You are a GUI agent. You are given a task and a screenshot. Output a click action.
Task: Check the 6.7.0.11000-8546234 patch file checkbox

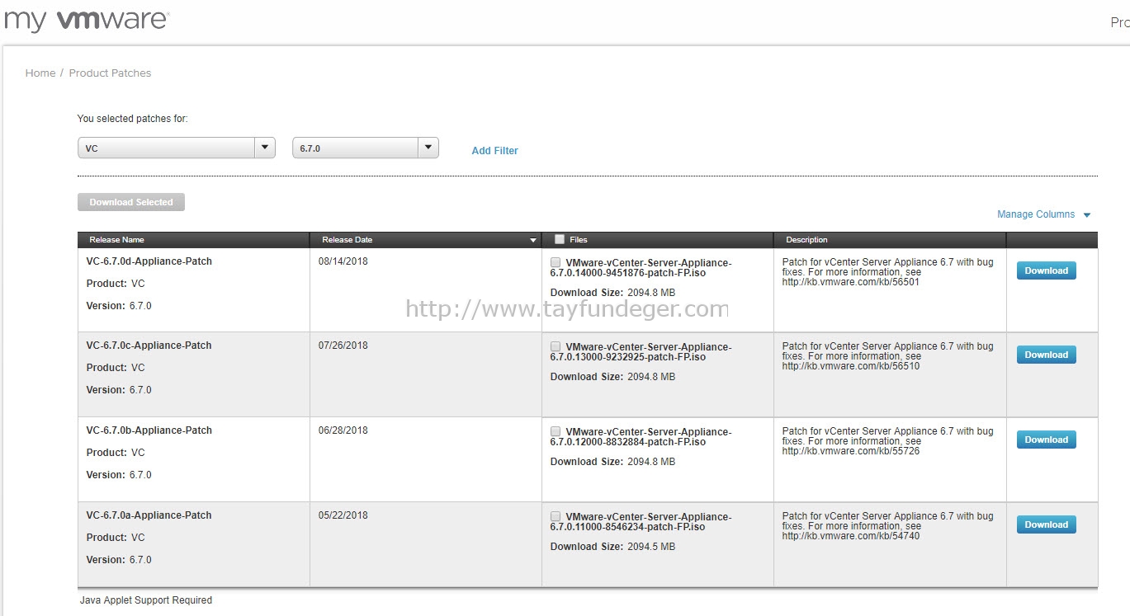[556, 516]
